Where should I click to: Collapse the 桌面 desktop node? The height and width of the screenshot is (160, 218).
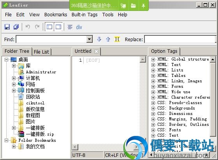tap(6, 60)
